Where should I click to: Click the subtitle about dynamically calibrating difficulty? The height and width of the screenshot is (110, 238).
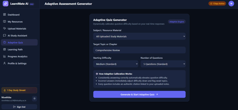pos(129,24)
